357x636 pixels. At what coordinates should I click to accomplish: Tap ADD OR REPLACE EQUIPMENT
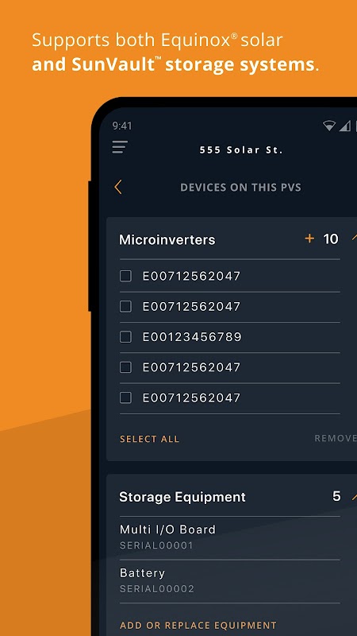198,625
